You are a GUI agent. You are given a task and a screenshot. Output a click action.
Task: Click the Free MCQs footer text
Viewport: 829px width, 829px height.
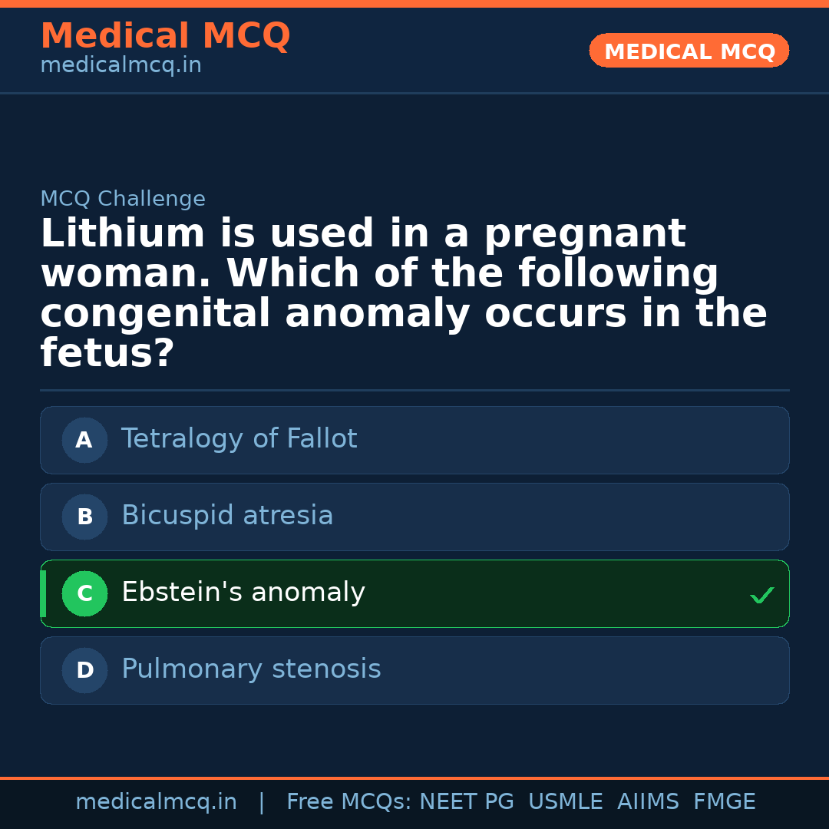348,802
